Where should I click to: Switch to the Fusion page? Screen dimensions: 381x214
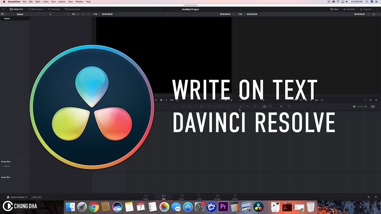[x=182, y=197]
